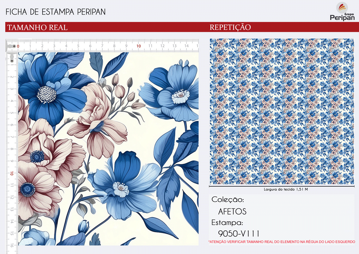
Task: Click the AFETOS collection name
Action: 232,211
